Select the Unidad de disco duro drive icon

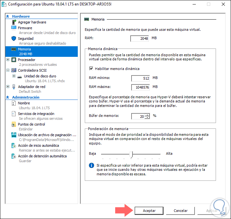tap(20, 77)
